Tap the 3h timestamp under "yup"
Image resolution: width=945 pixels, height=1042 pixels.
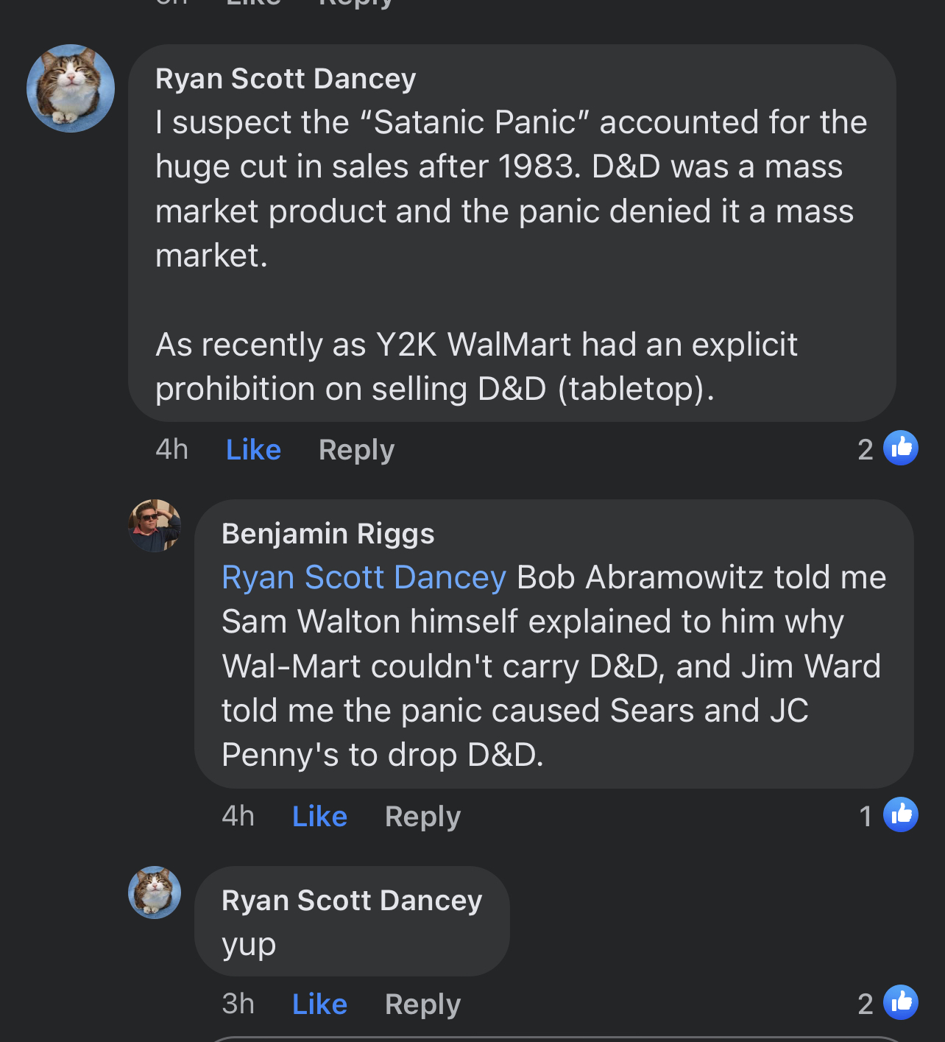pos(238,1004)
